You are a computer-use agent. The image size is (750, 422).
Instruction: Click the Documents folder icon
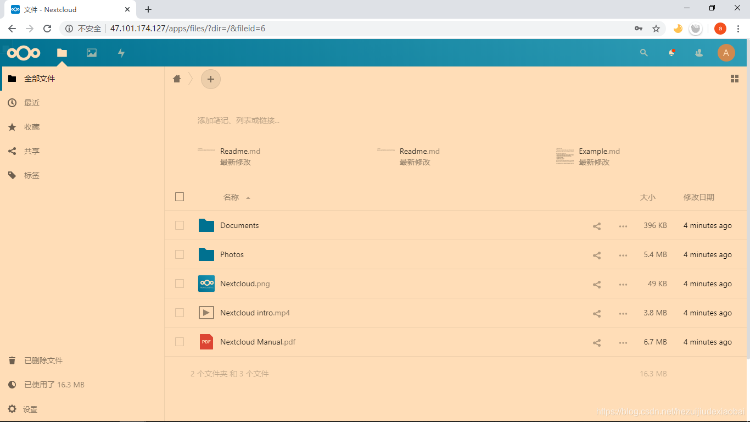coord(206,225)
